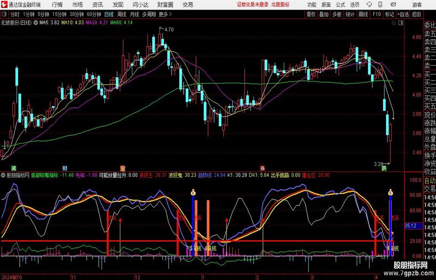Switch to 30分钟 period
The width and height of the screenshot is (436, 280).
pyautogui.click(x=77, y=14)
